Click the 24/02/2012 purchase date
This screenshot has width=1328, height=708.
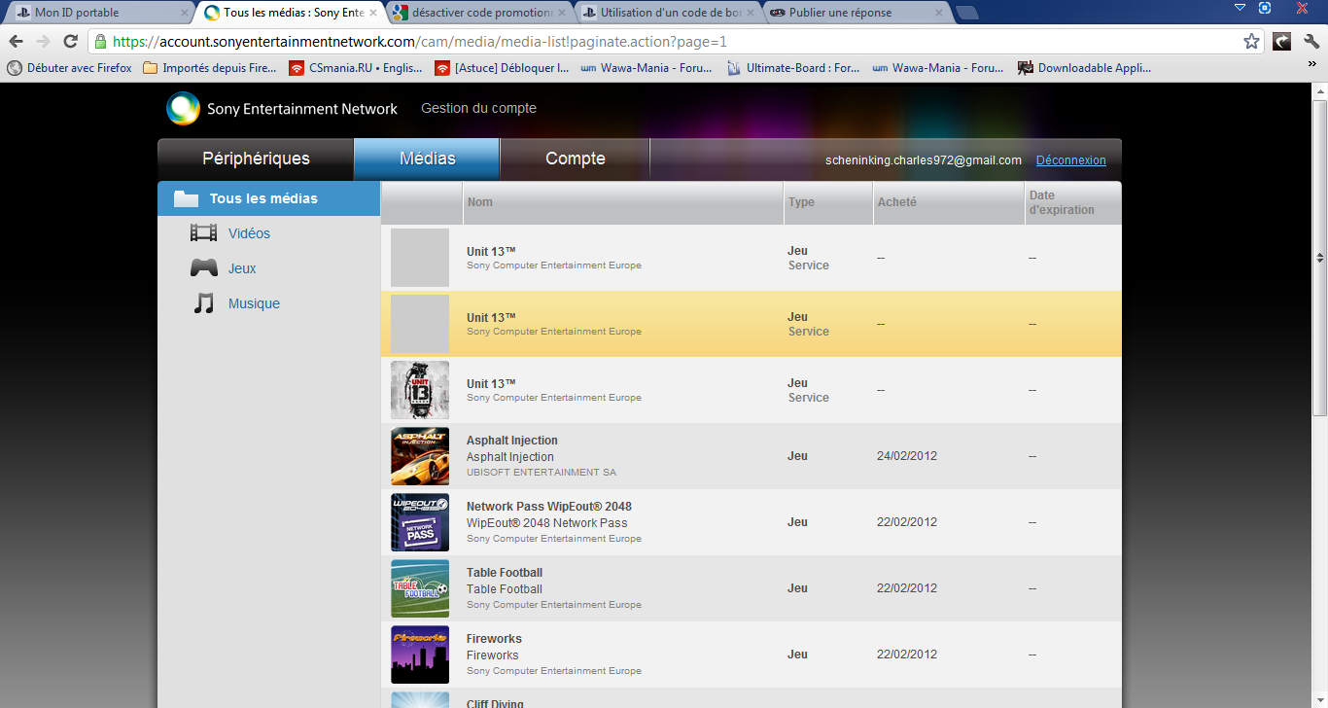[x=907, y=456]
